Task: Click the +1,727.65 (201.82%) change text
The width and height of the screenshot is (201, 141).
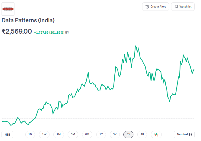Action: pyautogui.click(x=49, y=32)
